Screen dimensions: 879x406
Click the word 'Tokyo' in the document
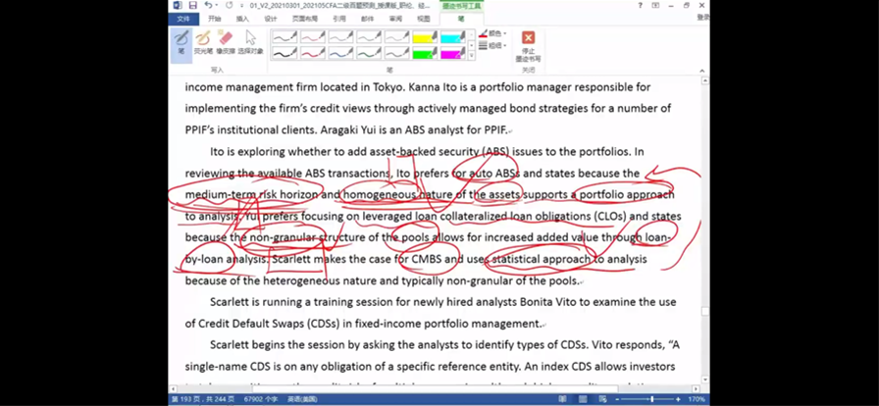387,87
